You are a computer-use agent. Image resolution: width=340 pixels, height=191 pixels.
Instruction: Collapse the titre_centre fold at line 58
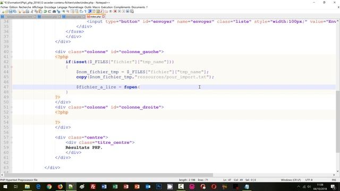(12, 143)
